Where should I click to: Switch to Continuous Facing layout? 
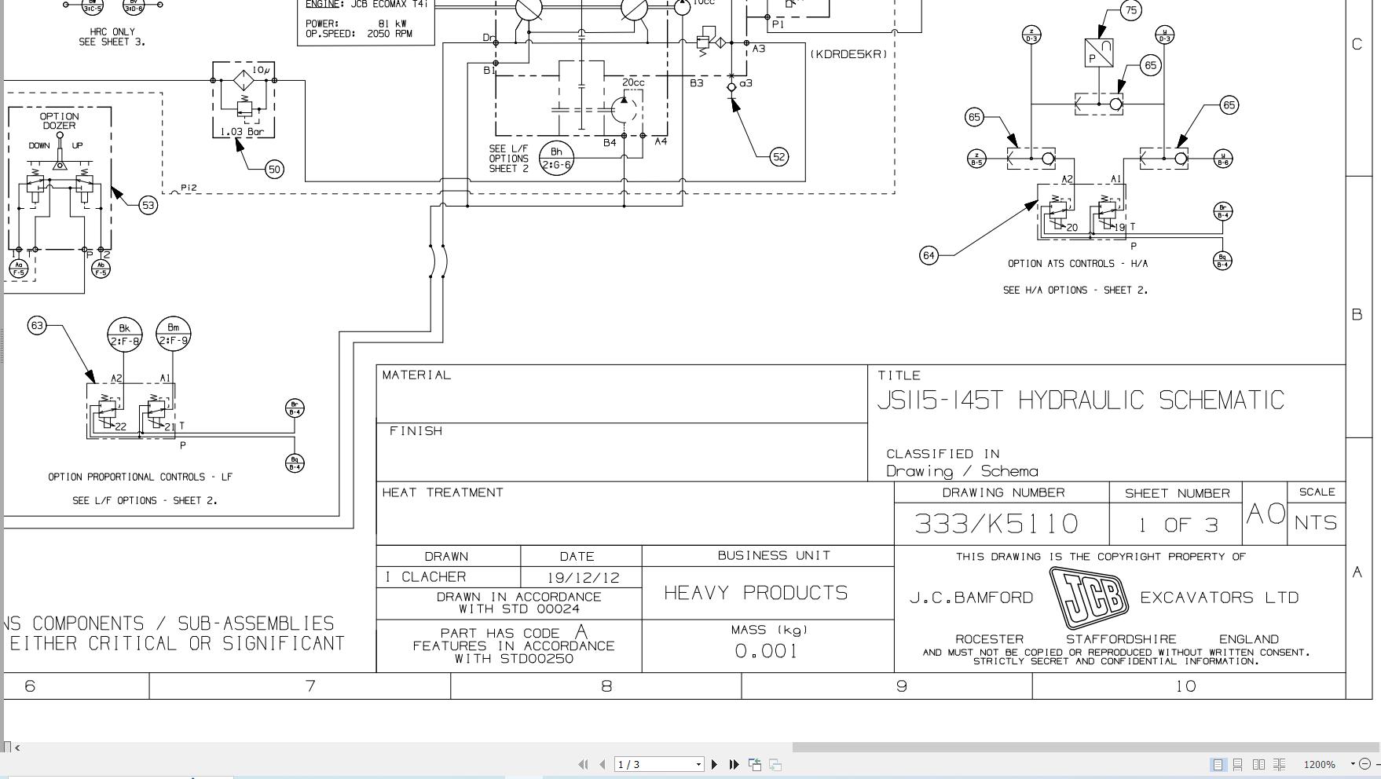coord(1280,764)
